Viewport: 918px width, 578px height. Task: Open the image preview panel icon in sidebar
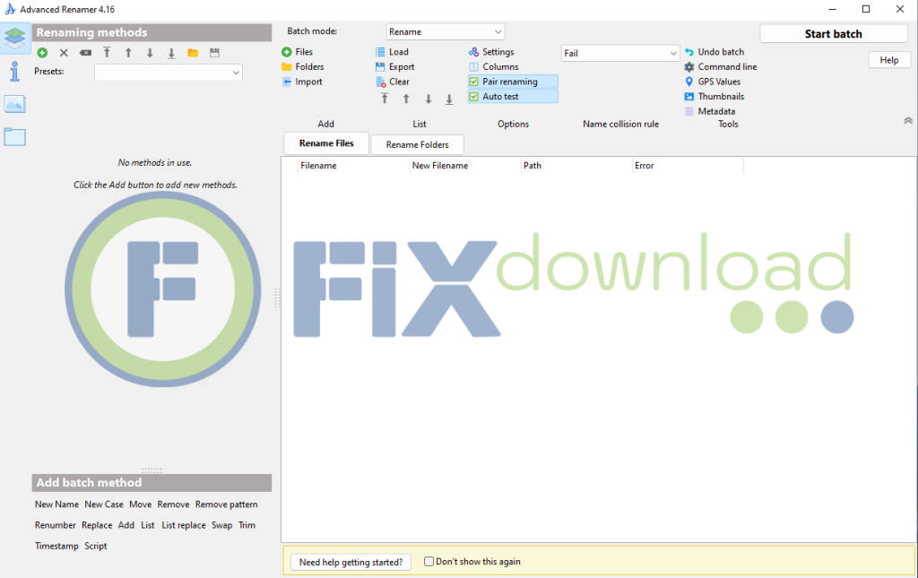coord(14,104)
